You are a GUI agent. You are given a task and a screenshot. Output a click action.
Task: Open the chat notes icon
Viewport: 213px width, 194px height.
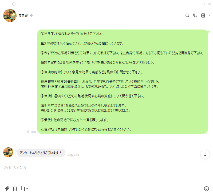pyautogui.click(x=203, y=16)
